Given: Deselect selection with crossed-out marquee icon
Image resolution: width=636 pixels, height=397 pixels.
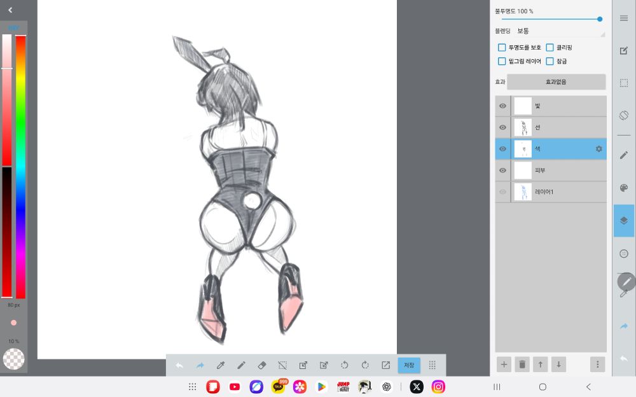Looking at the screenshot, I should [x=283, y=365].
